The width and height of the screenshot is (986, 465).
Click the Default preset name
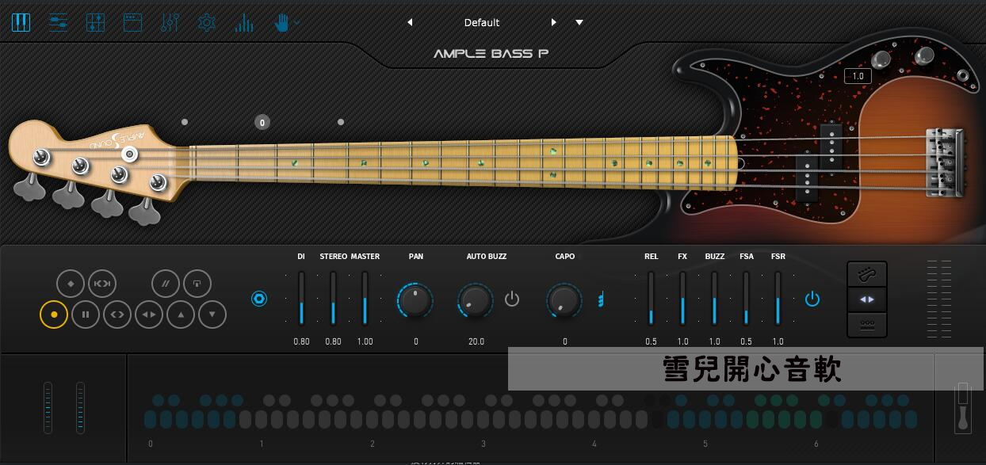coord(482,22)
